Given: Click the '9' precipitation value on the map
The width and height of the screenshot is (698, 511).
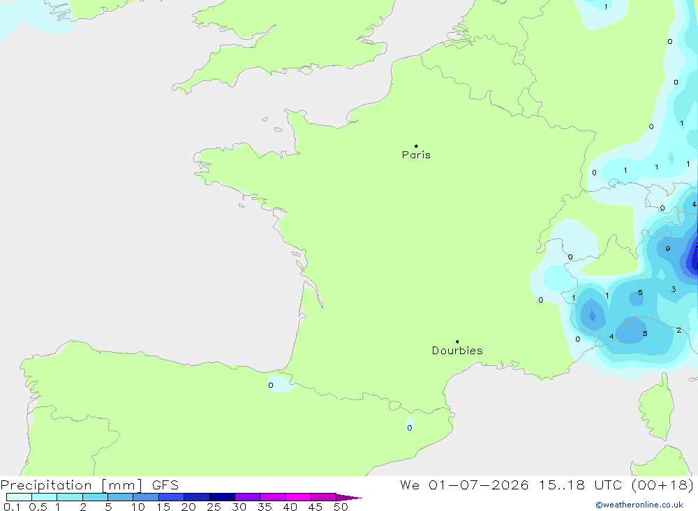Looking at the screenshot, I should (668, 249).
